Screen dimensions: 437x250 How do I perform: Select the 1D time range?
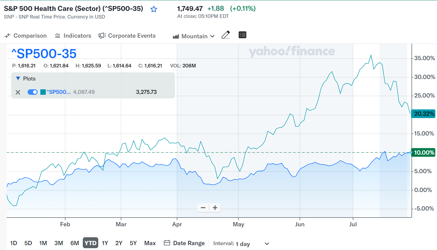[x=14, y=243]
